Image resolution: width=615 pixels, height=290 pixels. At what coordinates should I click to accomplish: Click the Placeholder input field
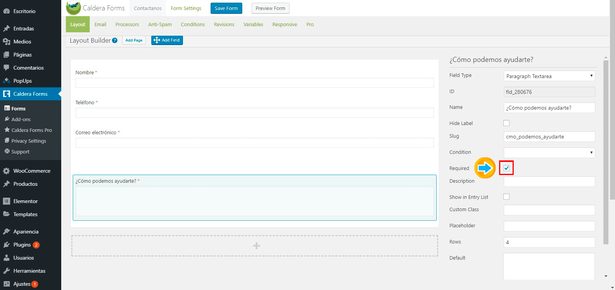coord(549,226)
